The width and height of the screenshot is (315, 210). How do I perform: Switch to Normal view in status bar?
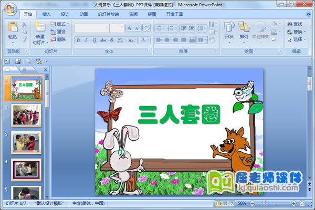pos(218,203)
